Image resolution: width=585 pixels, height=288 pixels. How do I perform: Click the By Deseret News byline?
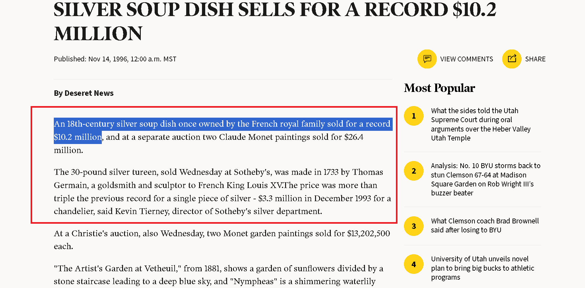pyautogui.click(x=83, y=93)
